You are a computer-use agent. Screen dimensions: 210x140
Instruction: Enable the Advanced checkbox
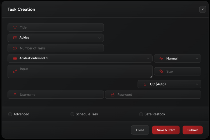tap(10, 114)
